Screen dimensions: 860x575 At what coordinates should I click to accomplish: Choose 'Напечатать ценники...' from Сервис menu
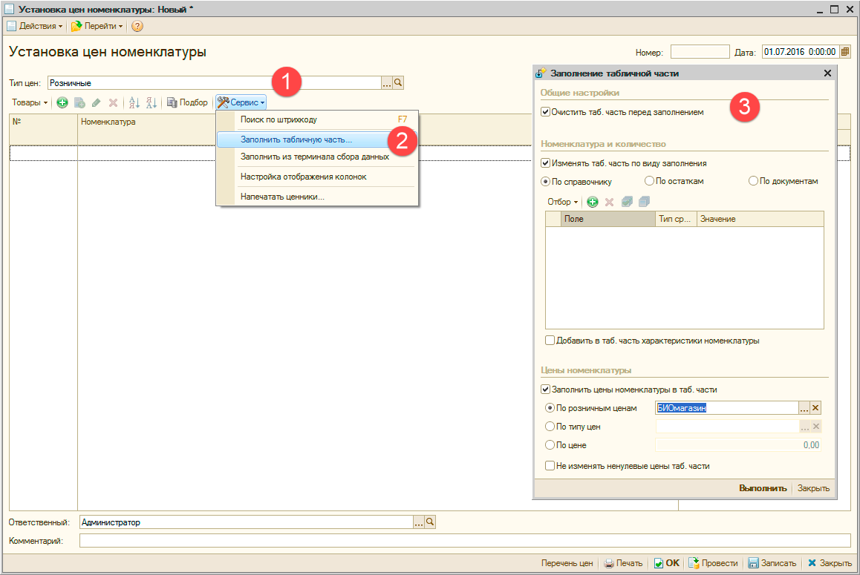tap(282, 197)
